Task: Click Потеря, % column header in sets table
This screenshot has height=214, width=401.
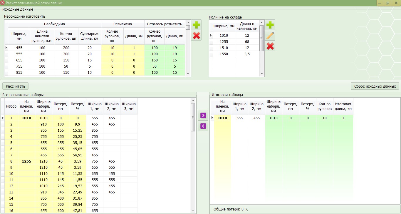Action: click(78, 106)
